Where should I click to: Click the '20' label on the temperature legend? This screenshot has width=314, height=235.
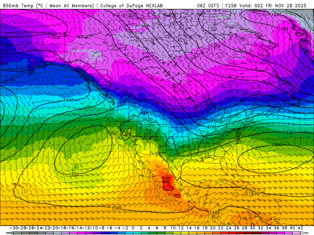213,228
